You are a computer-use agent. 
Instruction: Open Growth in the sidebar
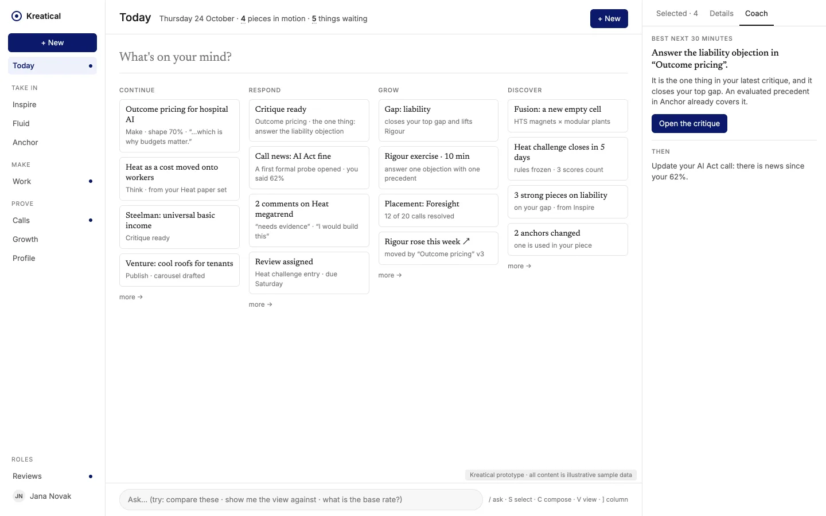(x=52, y=239)
